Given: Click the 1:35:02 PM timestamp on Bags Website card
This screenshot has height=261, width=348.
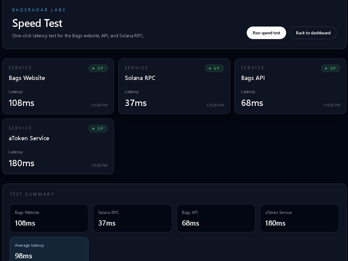Looking at the screenshot, I should 99,105.
